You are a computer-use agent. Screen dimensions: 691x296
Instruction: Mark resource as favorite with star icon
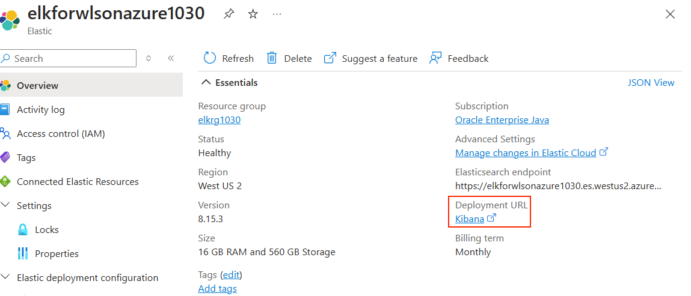(x=253, y=14)
